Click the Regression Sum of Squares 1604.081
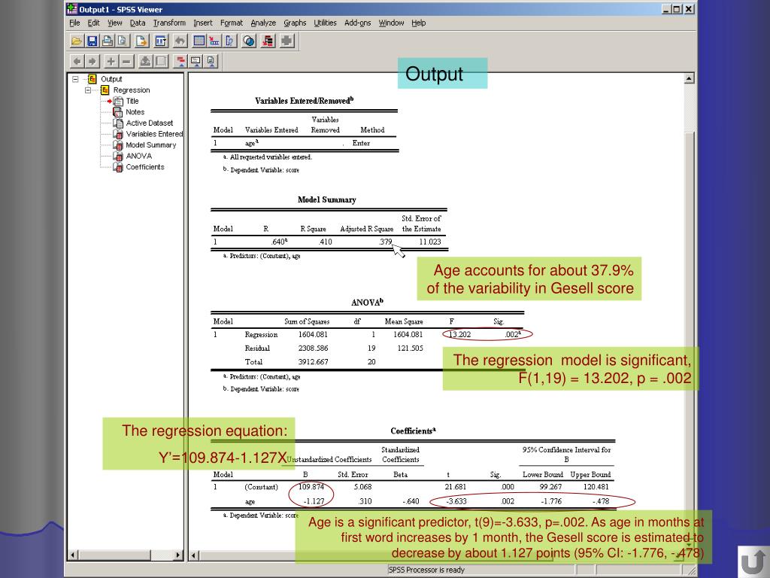This screenshot has height=578, width=770. [313, 335]
